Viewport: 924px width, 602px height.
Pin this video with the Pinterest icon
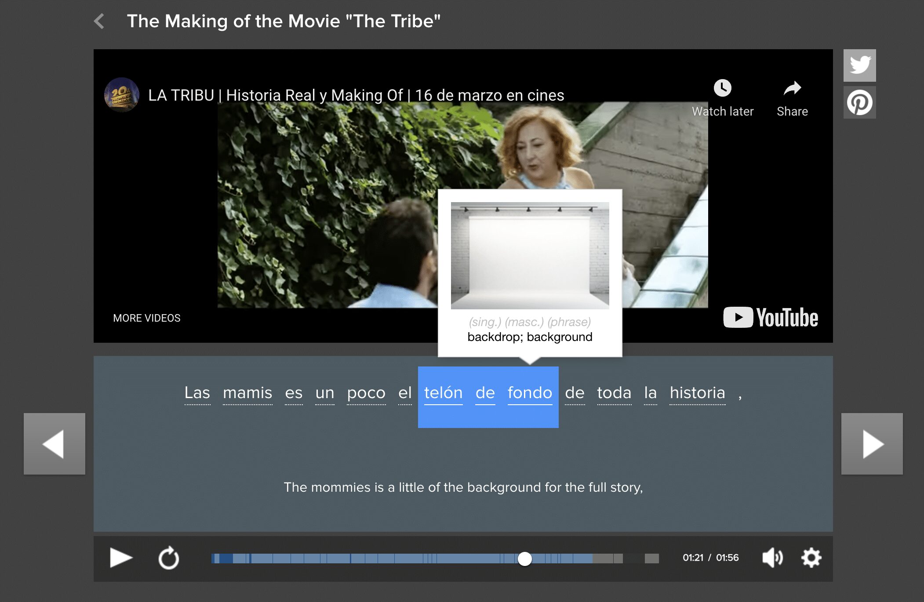pyautogui.click(x=859, y=103)
